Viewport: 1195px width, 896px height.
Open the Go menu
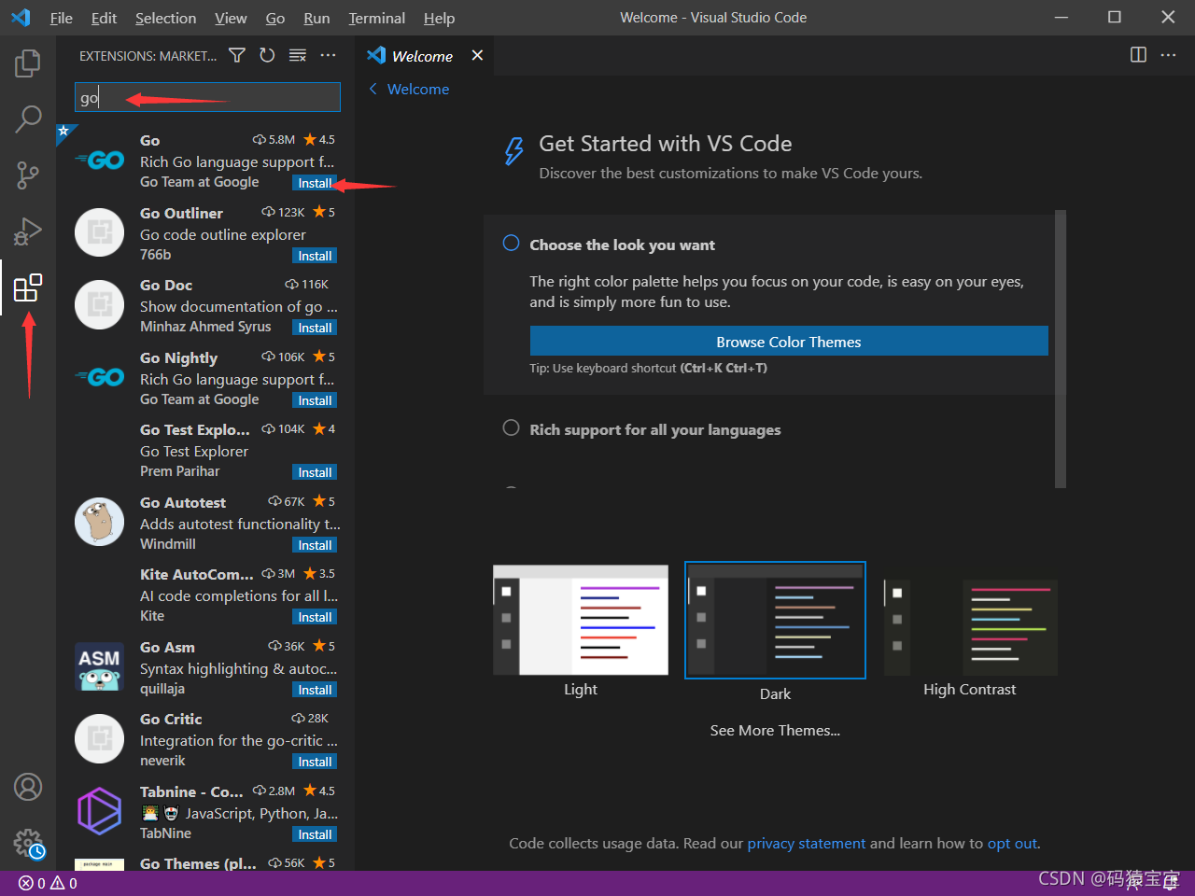click(275, 18)
